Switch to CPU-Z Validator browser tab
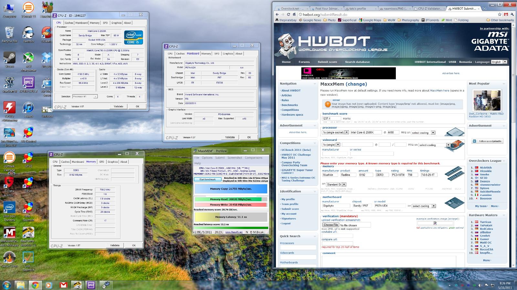Image resolution: width=517 pixels, height=290 pixels. point(429,9)
